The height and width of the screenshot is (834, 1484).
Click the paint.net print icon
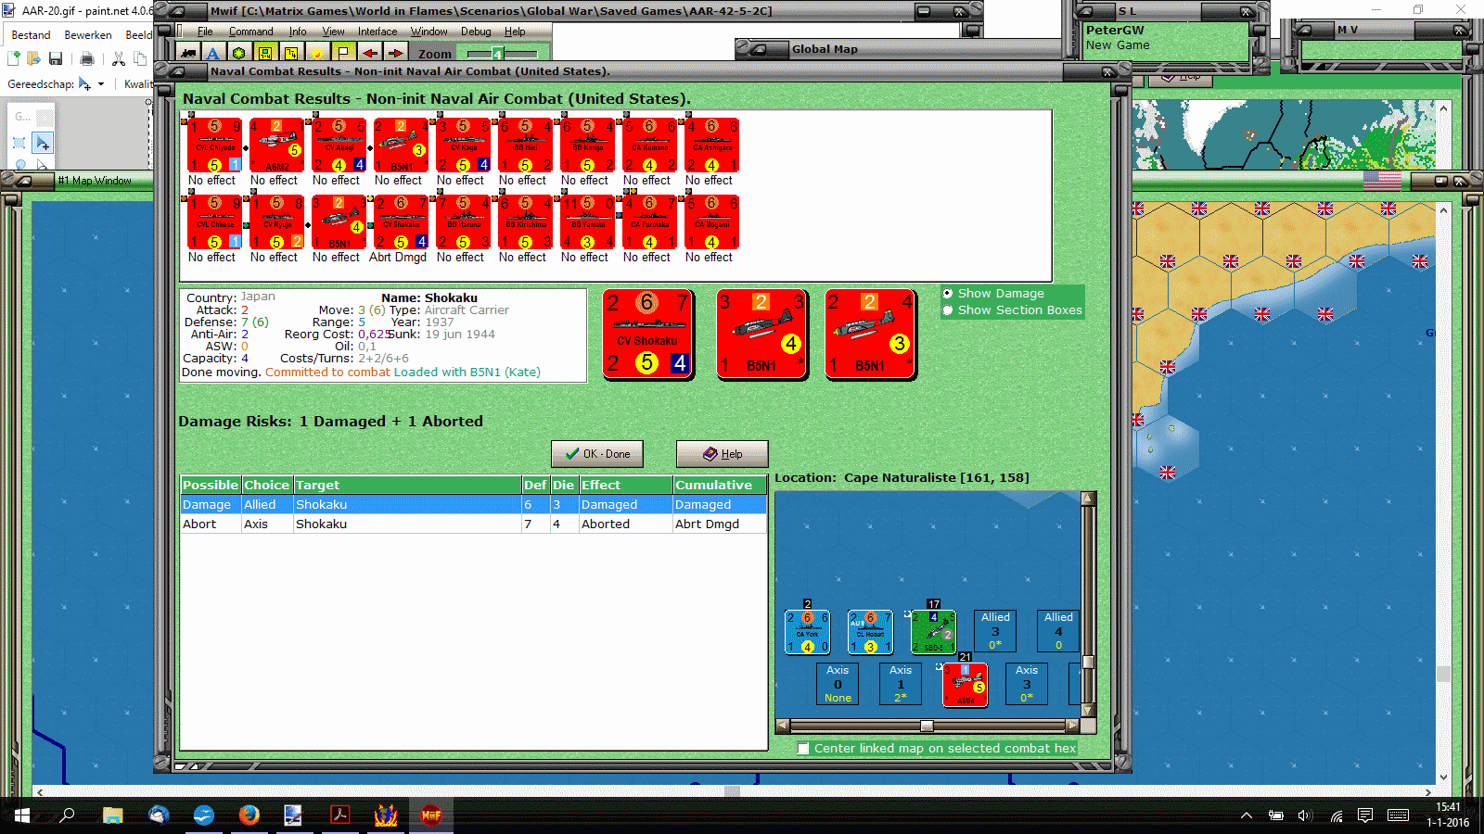tap(87, 59)
